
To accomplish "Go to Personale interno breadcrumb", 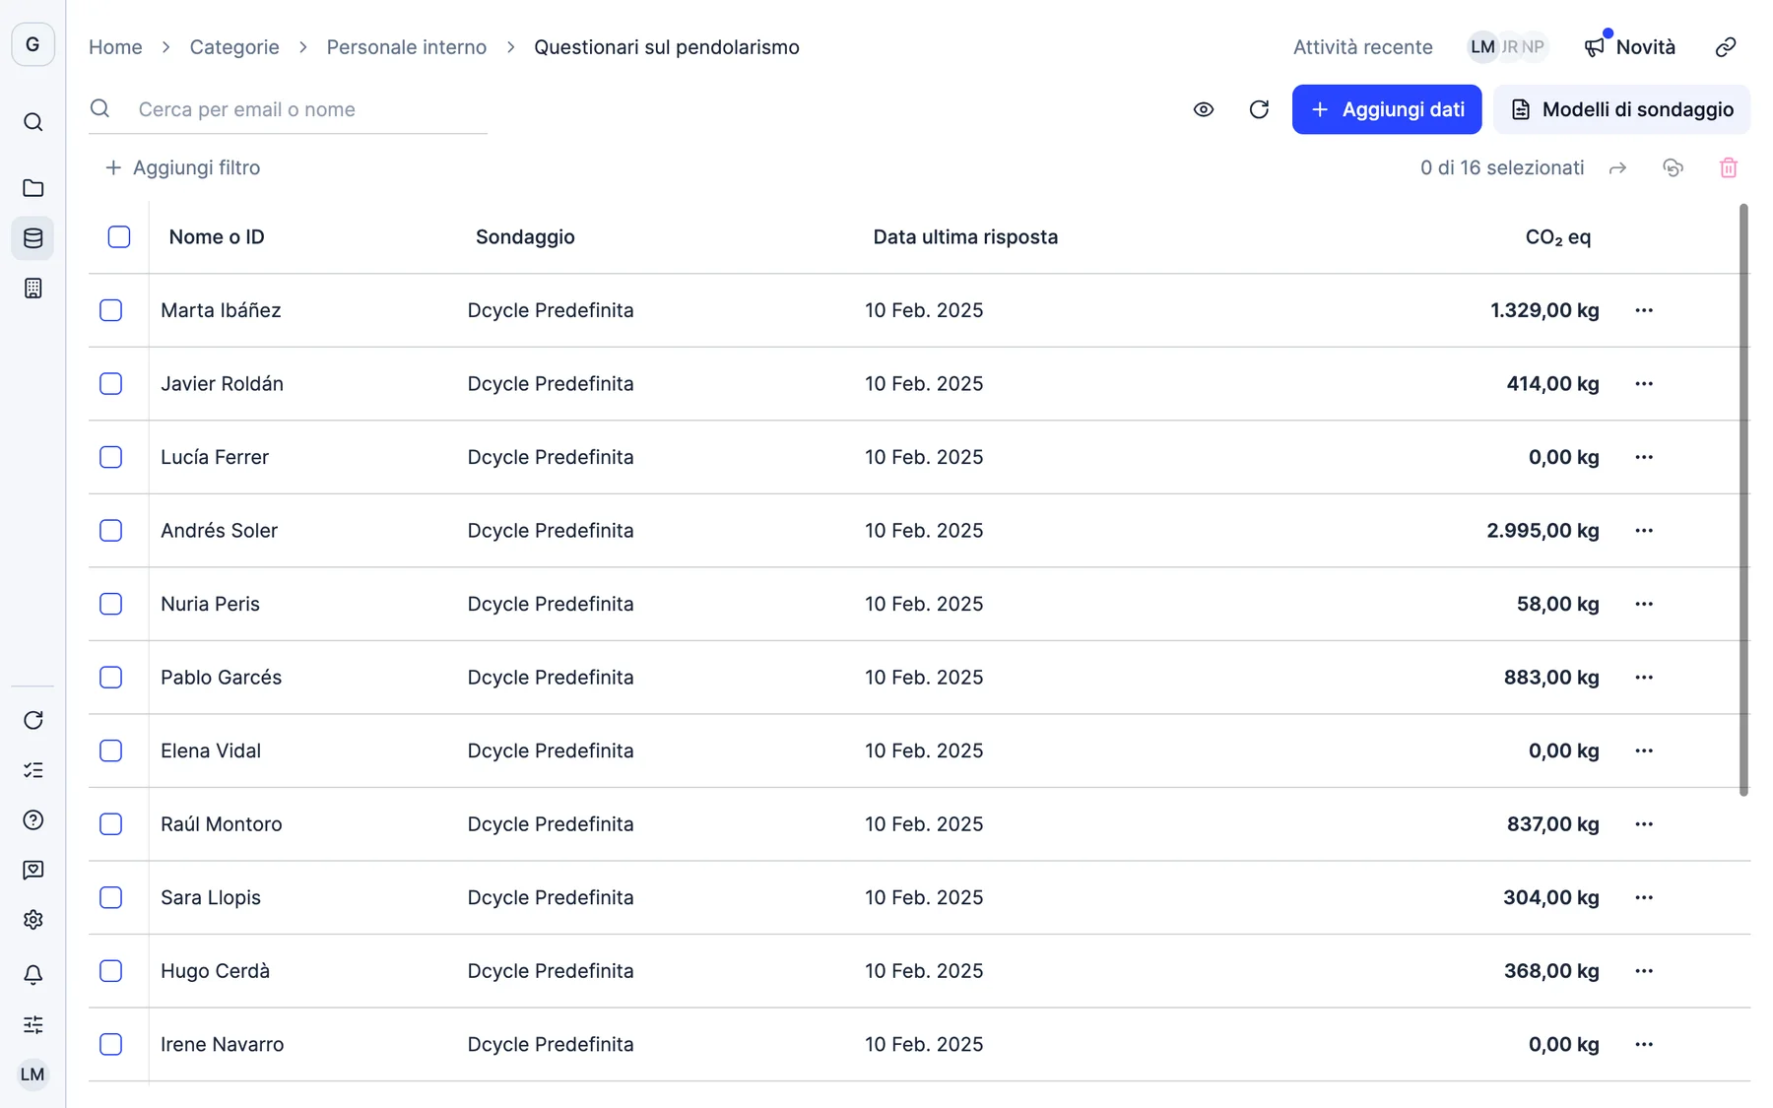I will (406, 47).
